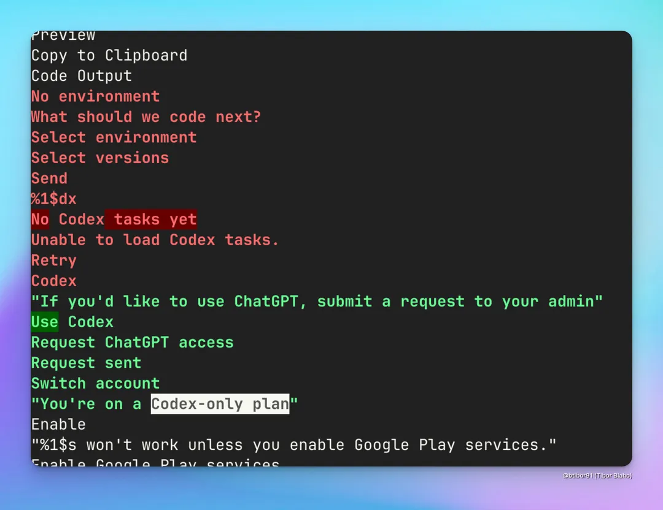
Task: Click the white "Enable" line
Action: (58, 424)
